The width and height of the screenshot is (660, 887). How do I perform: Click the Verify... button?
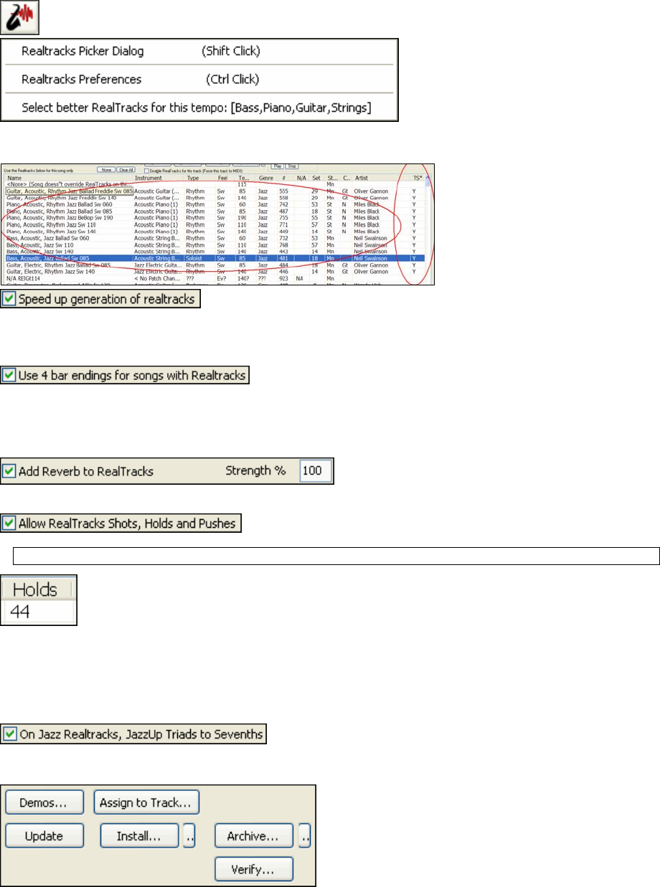254,868
